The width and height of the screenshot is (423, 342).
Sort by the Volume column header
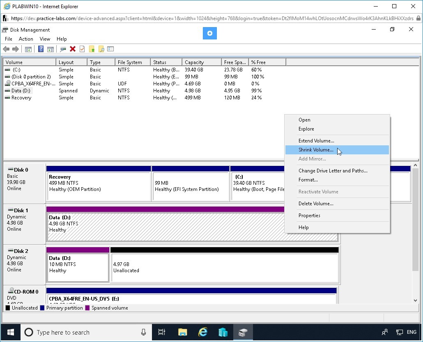(30, 62)
